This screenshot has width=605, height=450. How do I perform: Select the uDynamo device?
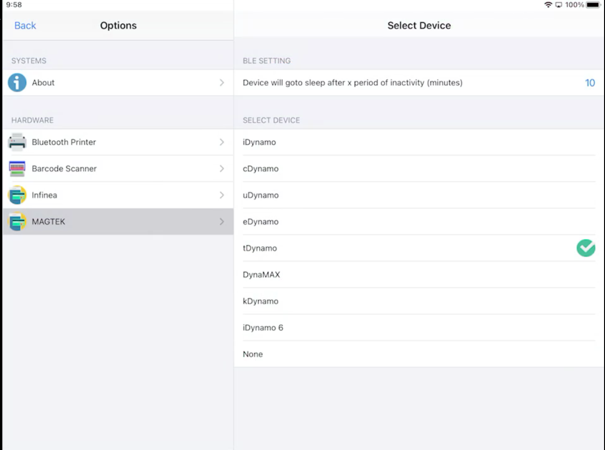point(419,195)
